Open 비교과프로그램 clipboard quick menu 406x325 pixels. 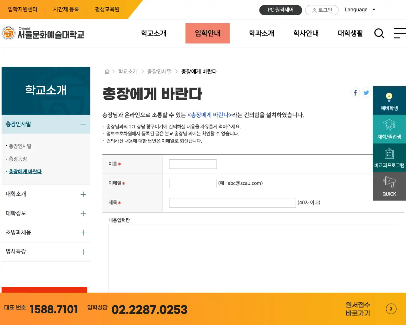pyautogui.click(x=389, y=158)
